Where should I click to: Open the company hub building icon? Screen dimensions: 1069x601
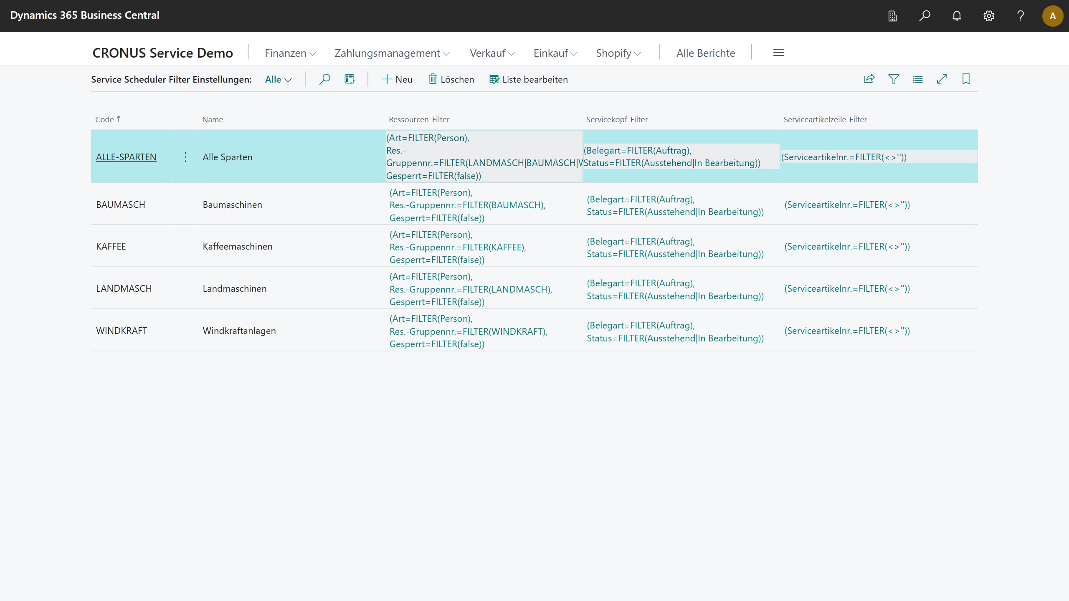892,16
